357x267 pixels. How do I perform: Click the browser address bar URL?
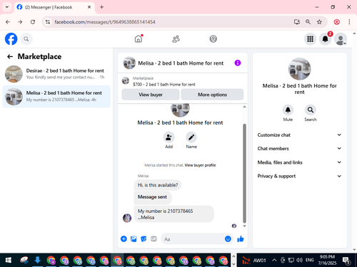click(105, 22)
